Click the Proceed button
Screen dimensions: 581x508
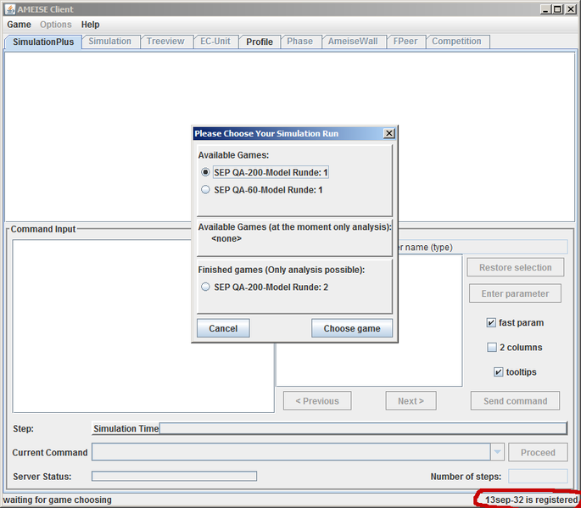pyautogui.click(x=538, y=452)
